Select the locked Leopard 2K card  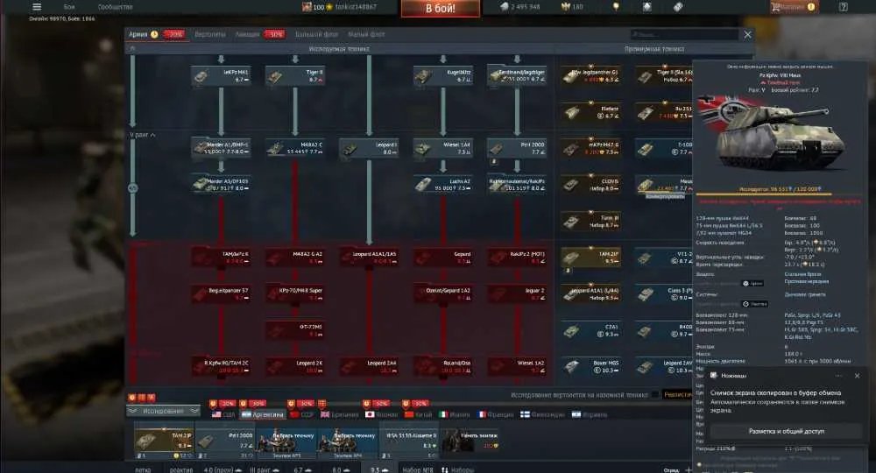pos(295,366)
